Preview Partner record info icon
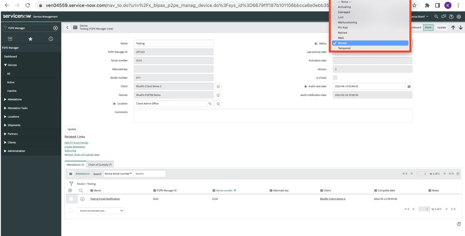The height and width of the screenshot is (236, 465). pos(218,95)
